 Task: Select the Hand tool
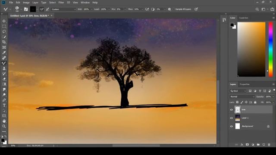pos(4,121)
